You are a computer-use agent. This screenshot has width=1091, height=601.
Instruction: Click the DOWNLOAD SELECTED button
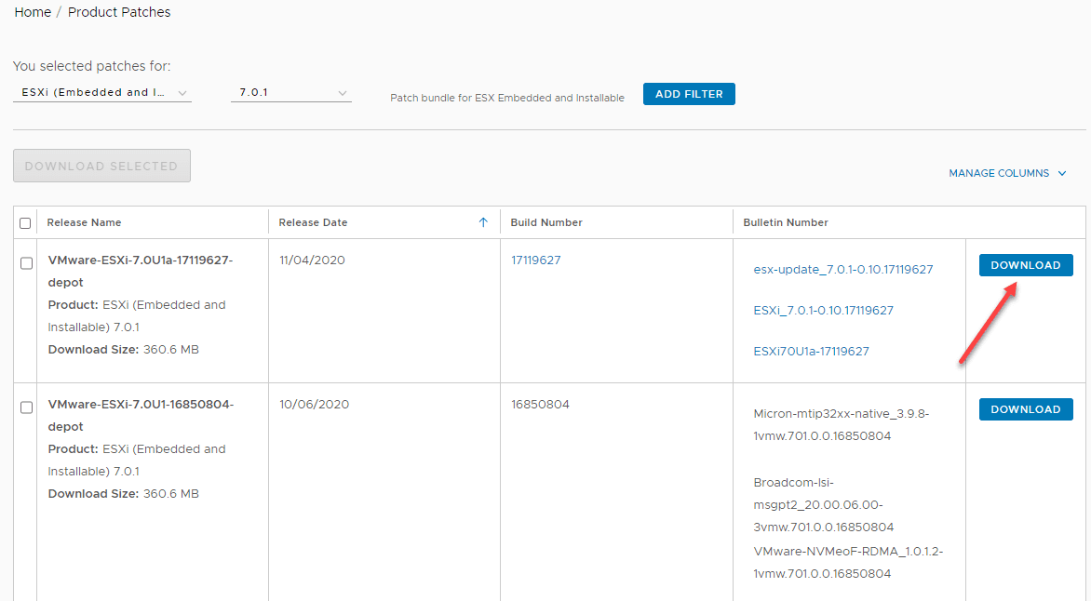point(101,166)
